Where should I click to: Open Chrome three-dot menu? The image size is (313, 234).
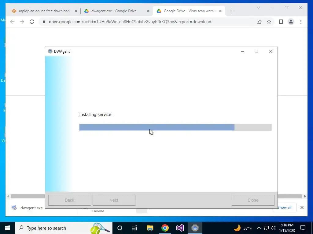tap(301, 22)
